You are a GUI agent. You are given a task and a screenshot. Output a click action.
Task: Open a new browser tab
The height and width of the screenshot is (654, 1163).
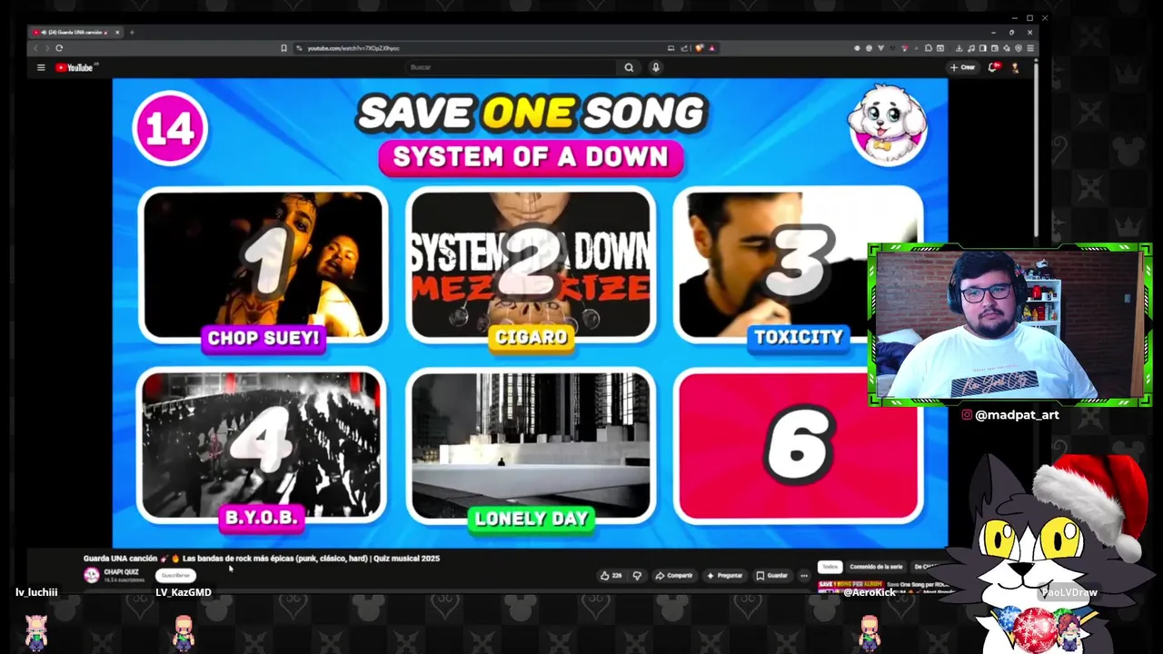coord(131,33)
